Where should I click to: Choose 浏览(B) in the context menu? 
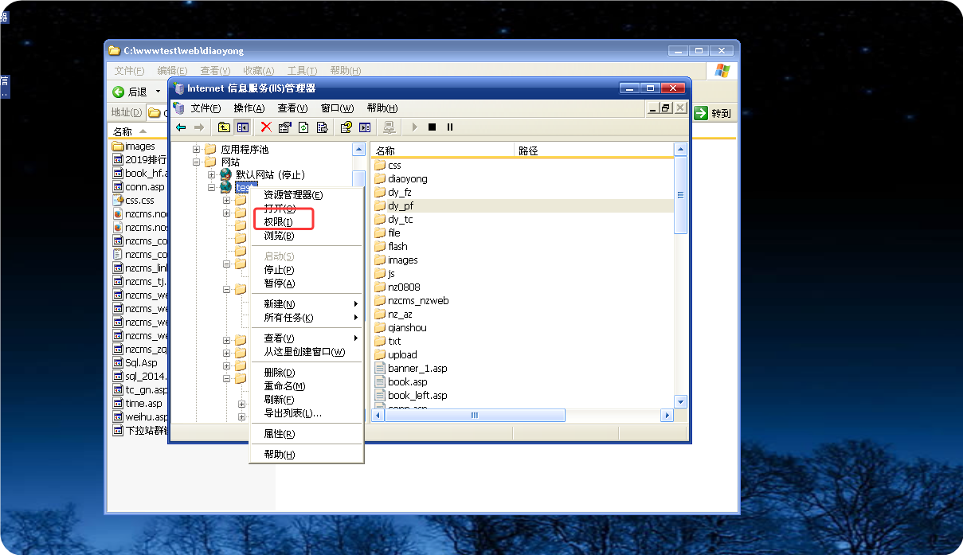point(307,235)
